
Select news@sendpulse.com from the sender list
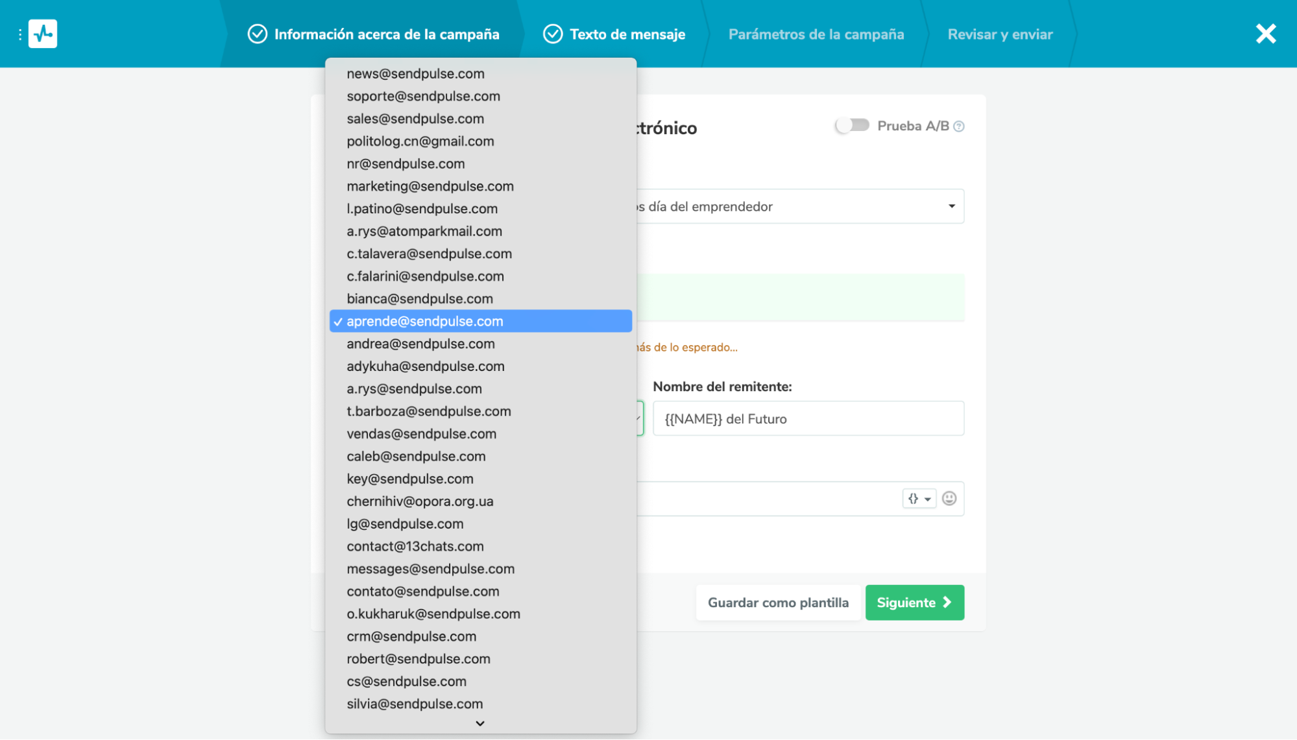[x=415, y=74]
